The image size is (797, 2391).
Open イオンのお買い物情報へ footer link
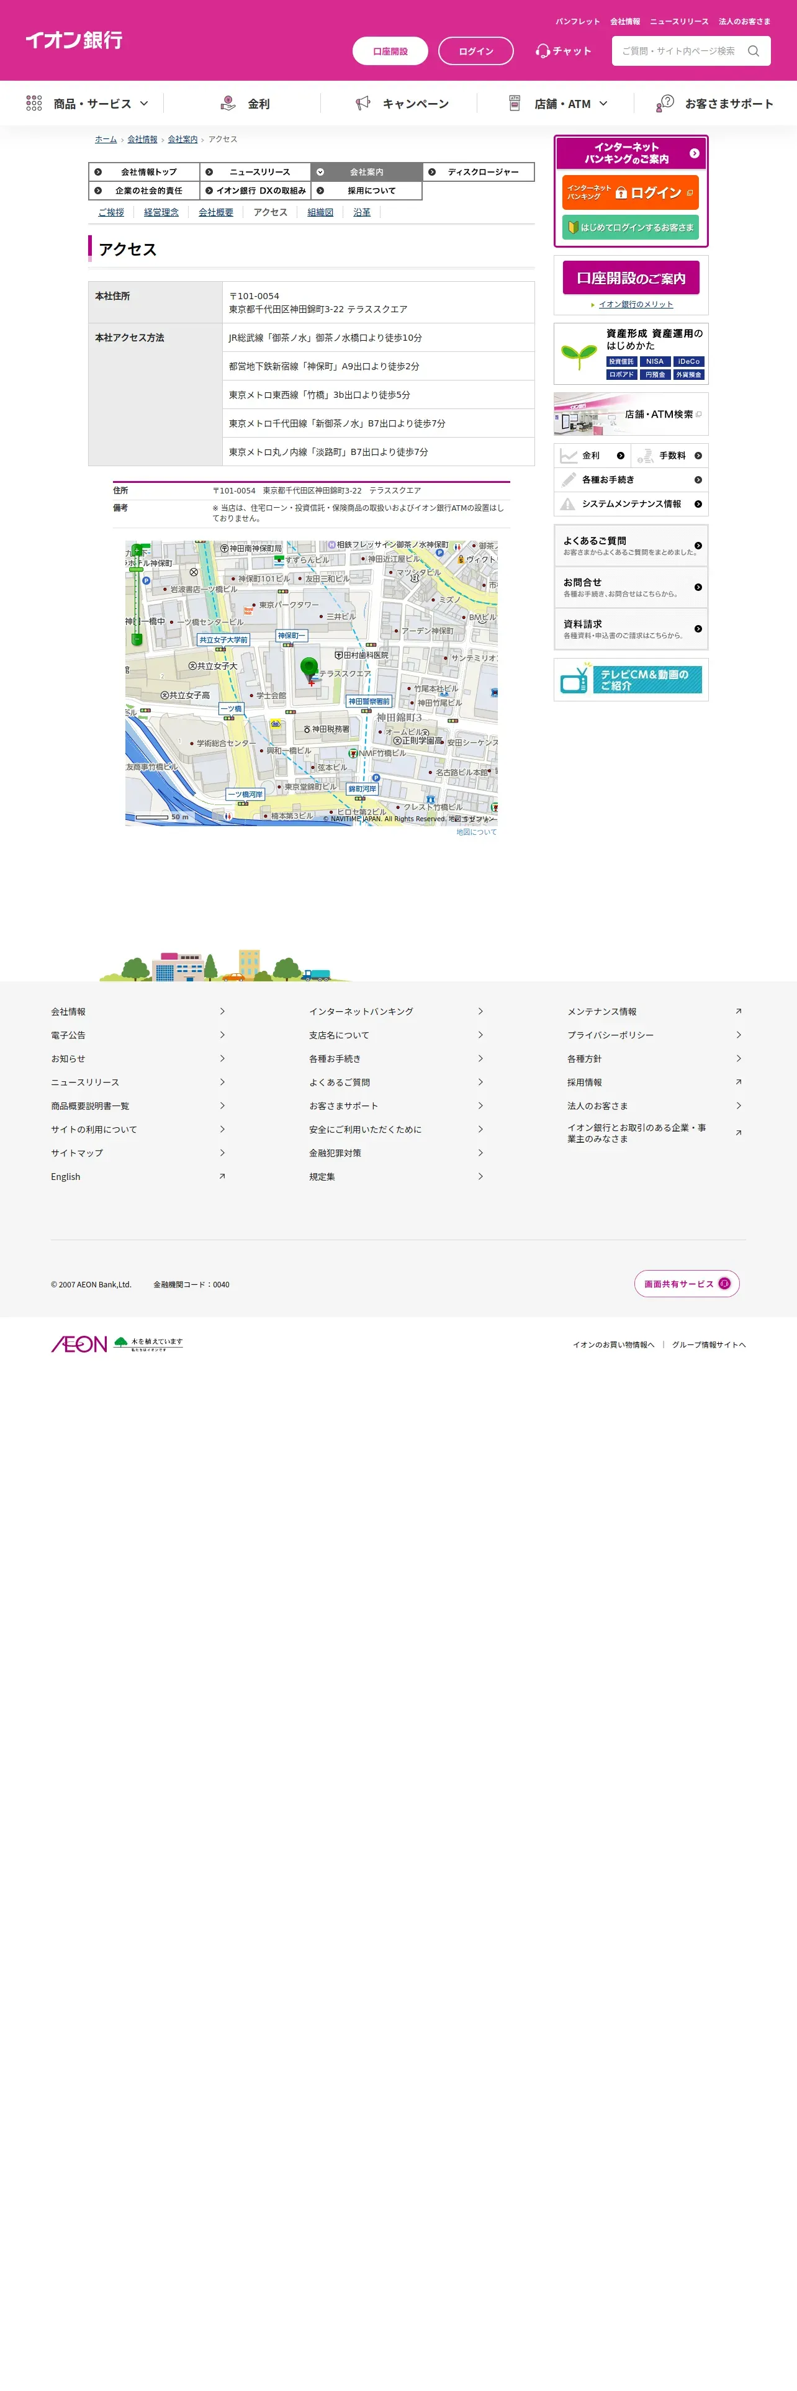point(613,1344)
